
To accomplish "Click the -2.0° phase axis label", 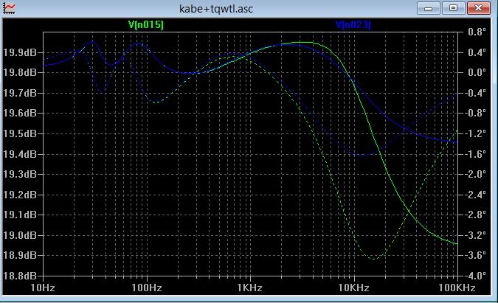I will pos(474,174).
